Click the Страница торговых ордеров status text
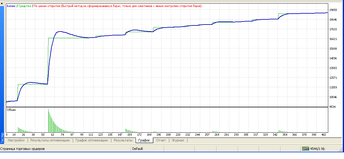The height and width of the screenshot is (159, 344). [22, 149]
